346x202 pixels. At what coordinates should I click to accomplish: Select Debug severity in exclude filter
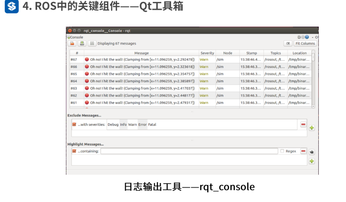[x=113, y=125]
